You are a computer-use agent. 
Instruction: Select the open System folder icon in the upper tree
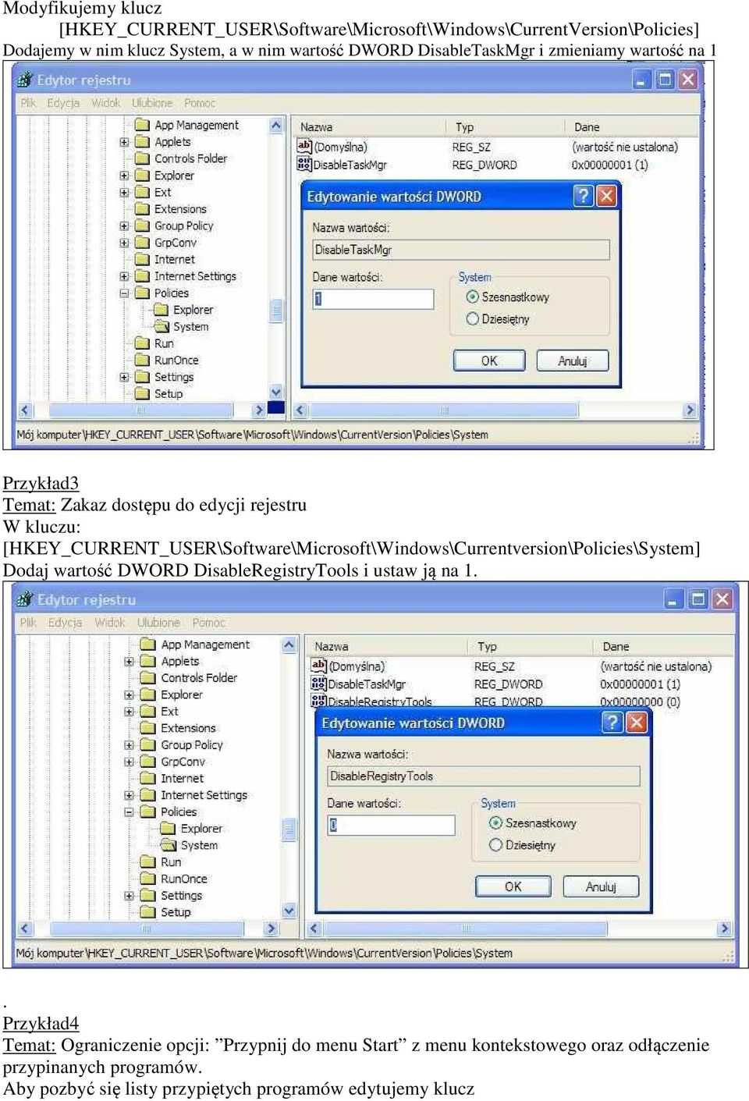pos(161,326)
